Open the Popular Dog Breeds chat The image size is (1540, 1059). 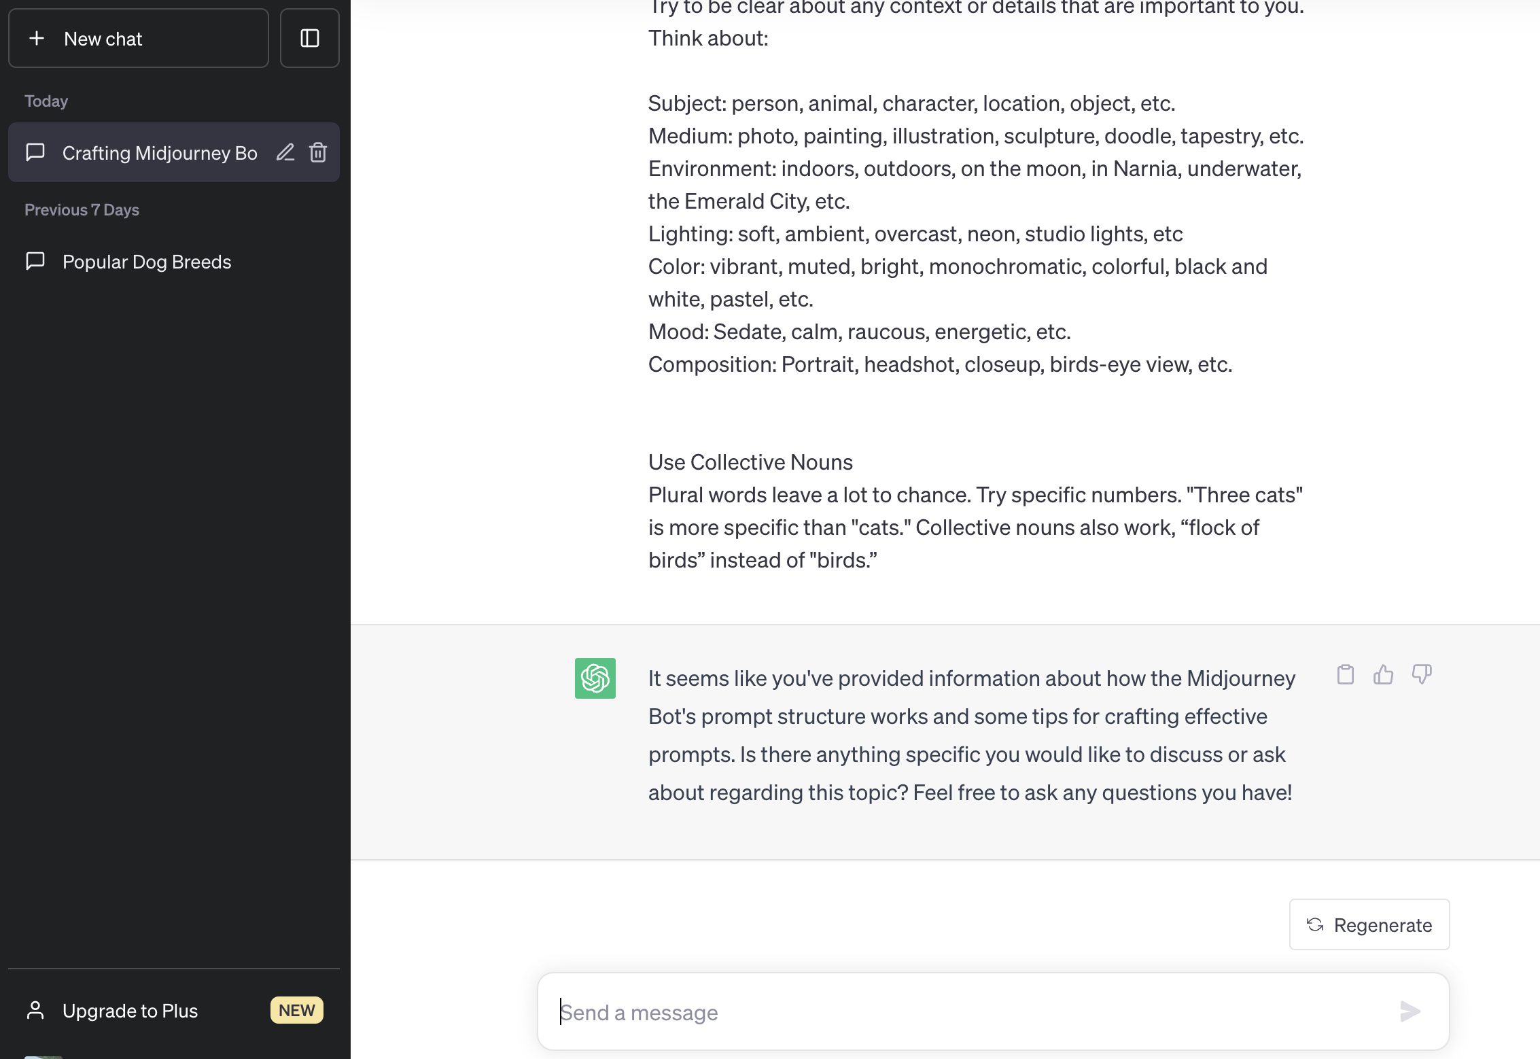(147, 262)
